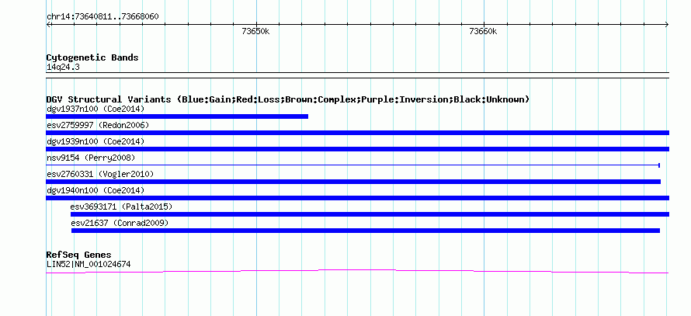Screen dimensions: 691x316
Task: Click the esv2760331 blue gain bar
Action: (353, 182)
